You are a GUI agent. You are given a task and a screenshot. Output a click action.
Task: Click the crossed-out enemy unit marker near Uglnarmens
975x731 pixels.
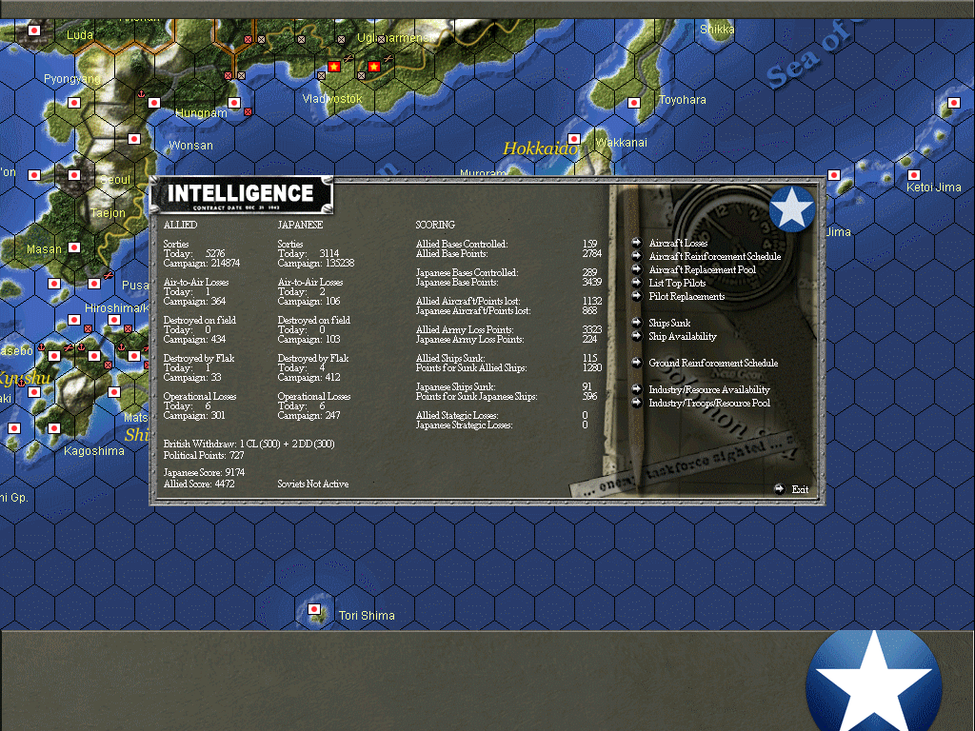pyautogui.click(x=381, y=38)
